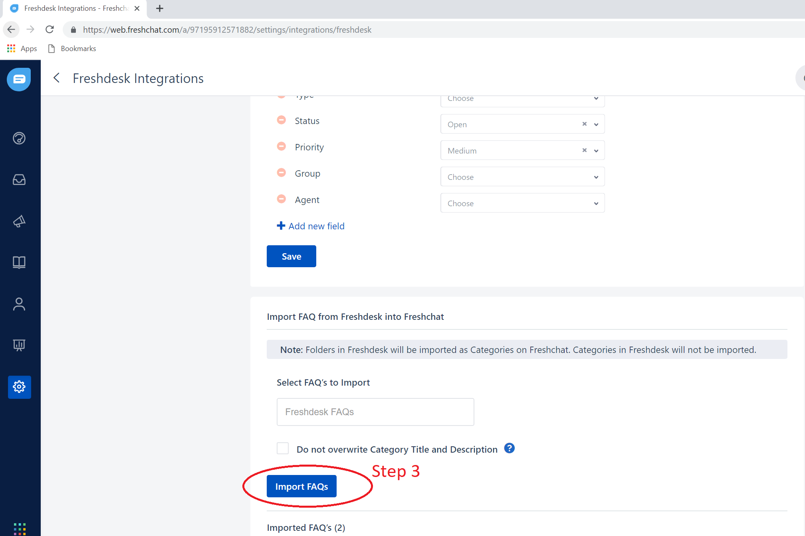This screenshot has height=536, width=805.
Task: Click the browser forward button
Action: click(30, 30)
